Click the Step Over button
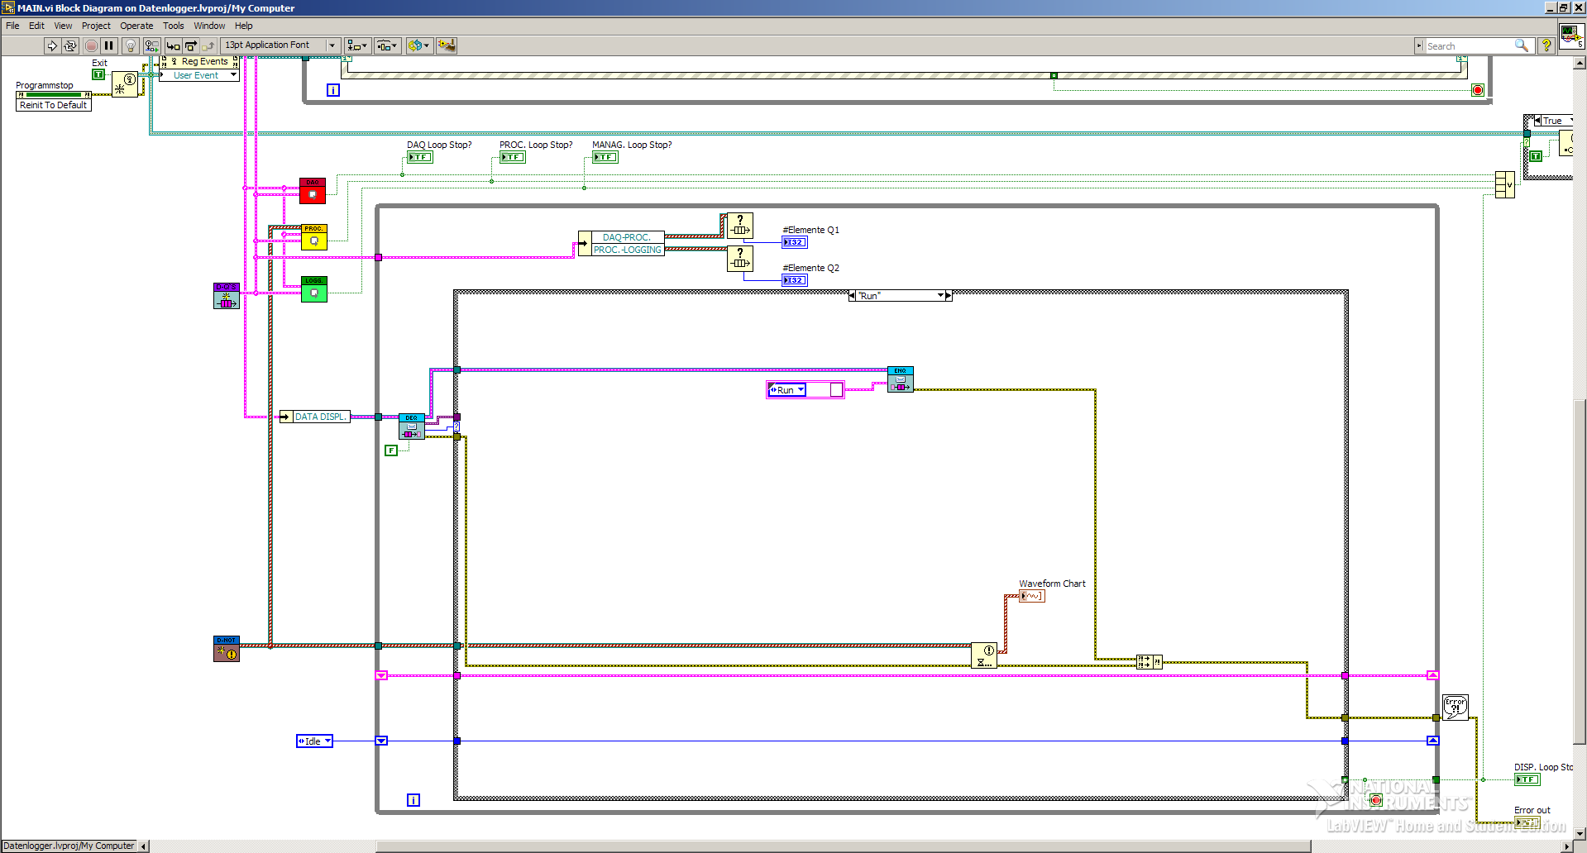The height and width of the screenshot is (853, 1587). 190,45
